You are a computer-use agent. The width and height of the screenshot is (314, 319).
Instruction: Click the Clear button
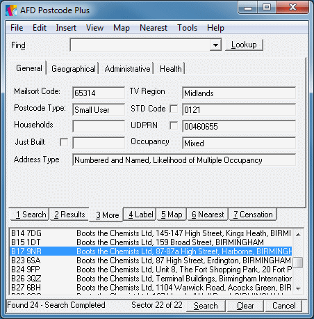point(245,306)
